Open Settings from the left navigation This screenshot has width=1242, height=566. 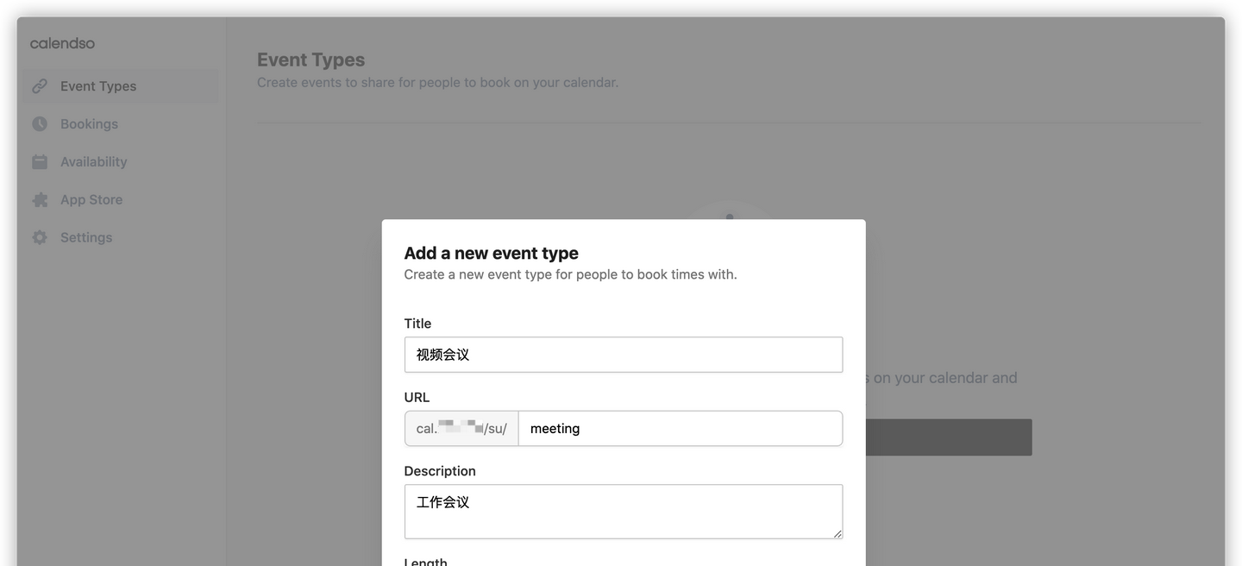tap(85, 236)
